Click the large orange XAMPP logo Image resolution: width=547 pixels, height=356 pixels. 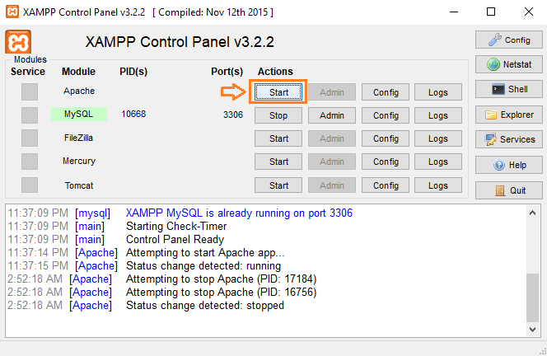point(18,42)
